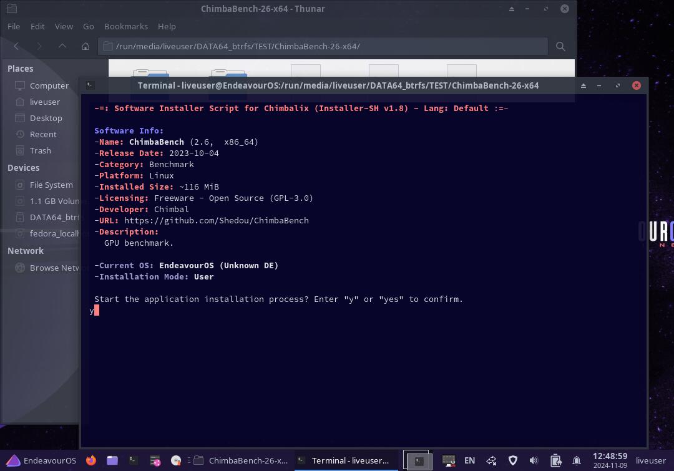Open Recent in Thunar sidebar
Viewport: 674px width, 471px height.
43,135
